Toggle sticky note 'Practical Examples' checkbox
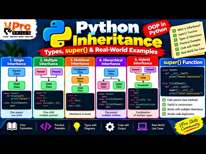The width and height of the screenshot is (206, 154). click(x=176, y=45)
